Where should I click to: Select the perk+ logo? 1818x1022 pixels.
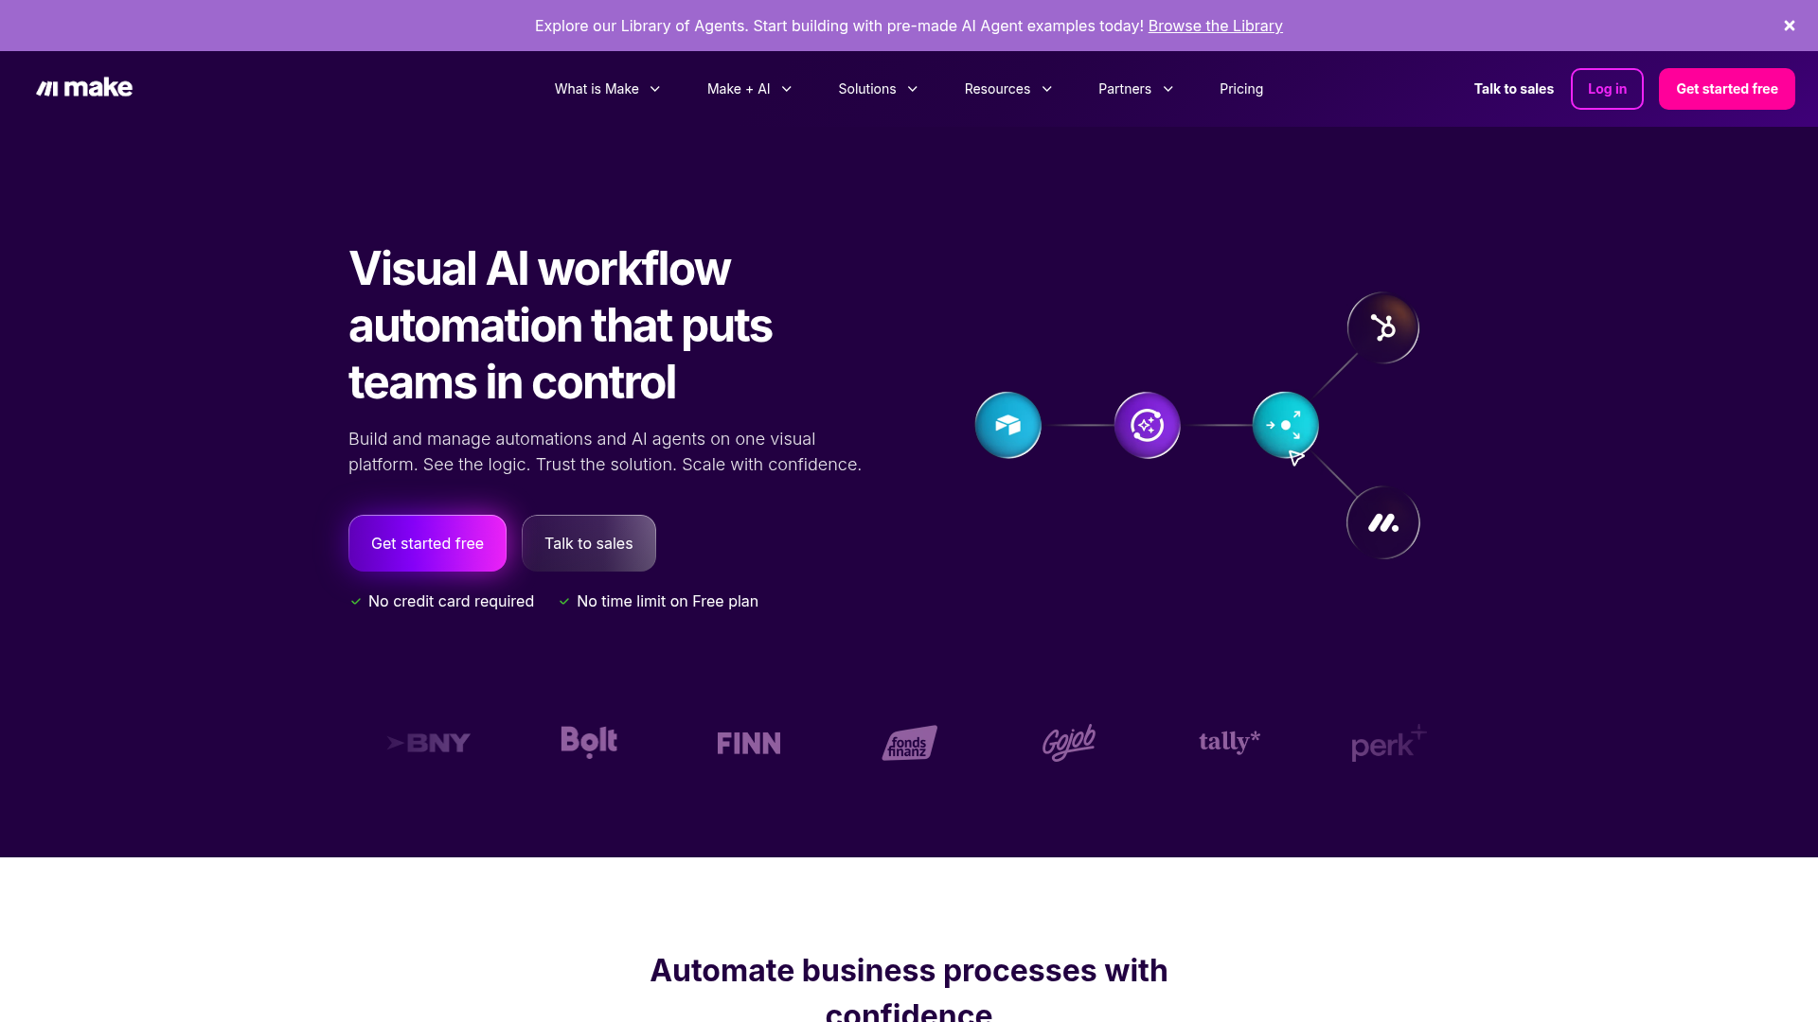(1387, 744)
